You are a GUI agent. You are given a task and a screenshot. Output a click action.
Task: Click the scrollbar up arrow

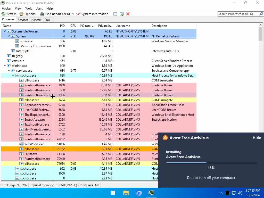[260, 25]
